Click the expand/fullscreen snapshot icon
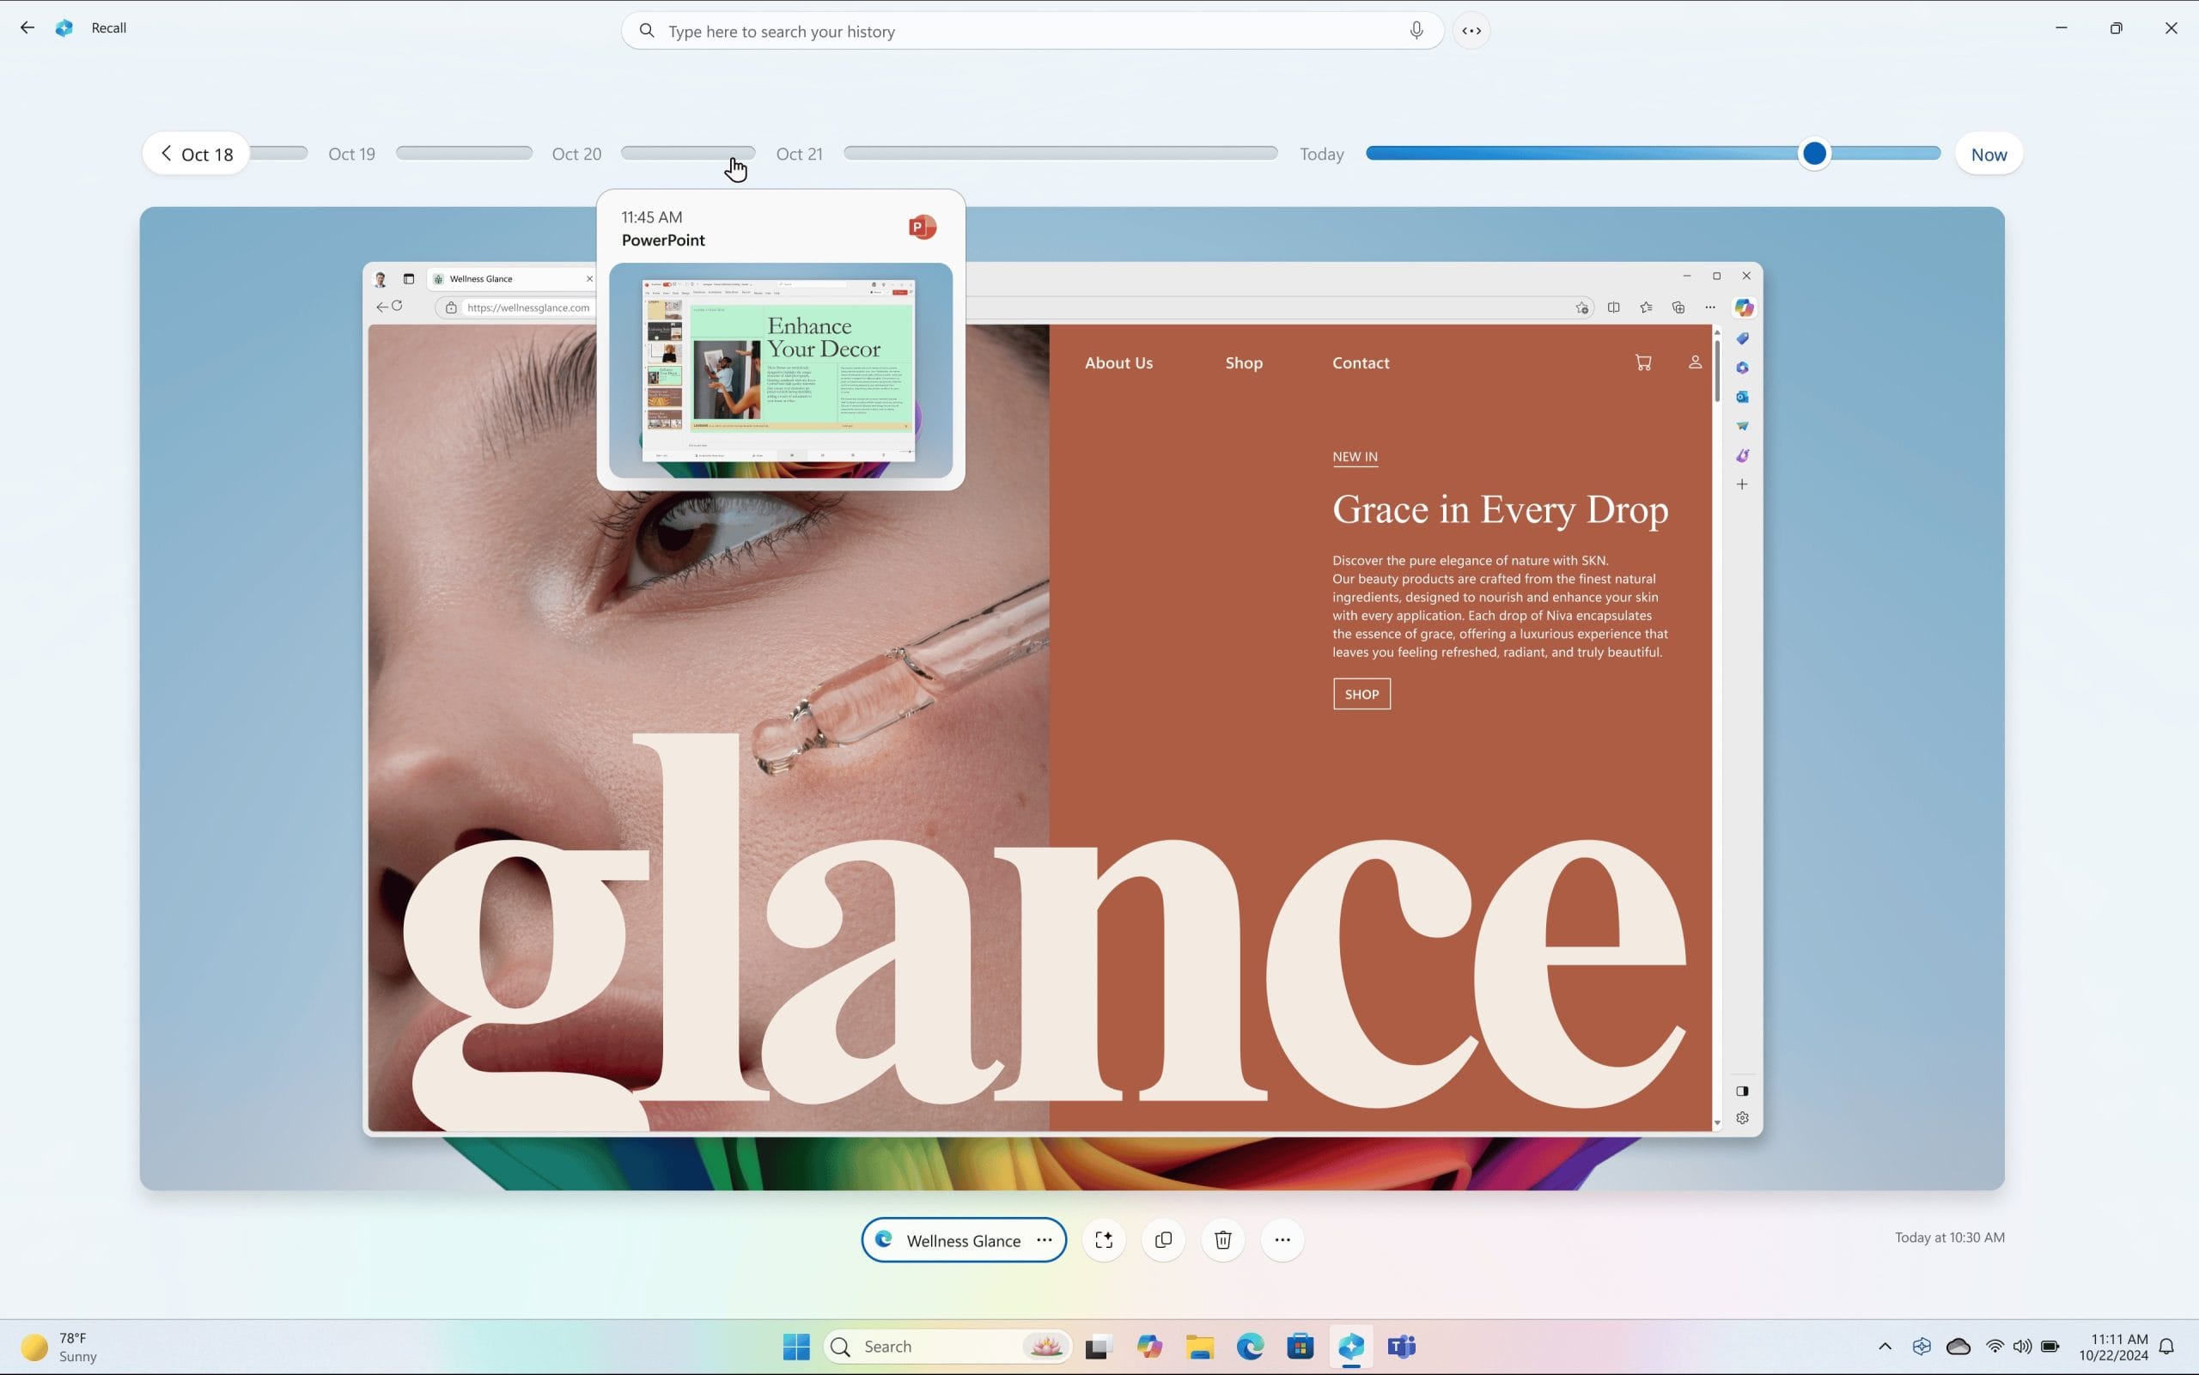Image resolution: width=2199 pixels, height=1375 pixels. (x=1103, y=1238)
